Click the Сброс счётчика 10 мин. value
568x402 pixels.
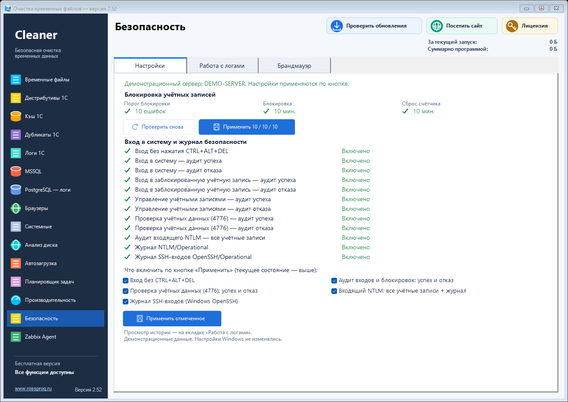tap(424, 111)
